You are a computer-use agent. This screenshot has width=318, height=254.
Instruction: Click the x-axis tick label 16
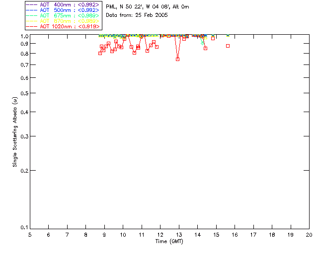235,235
